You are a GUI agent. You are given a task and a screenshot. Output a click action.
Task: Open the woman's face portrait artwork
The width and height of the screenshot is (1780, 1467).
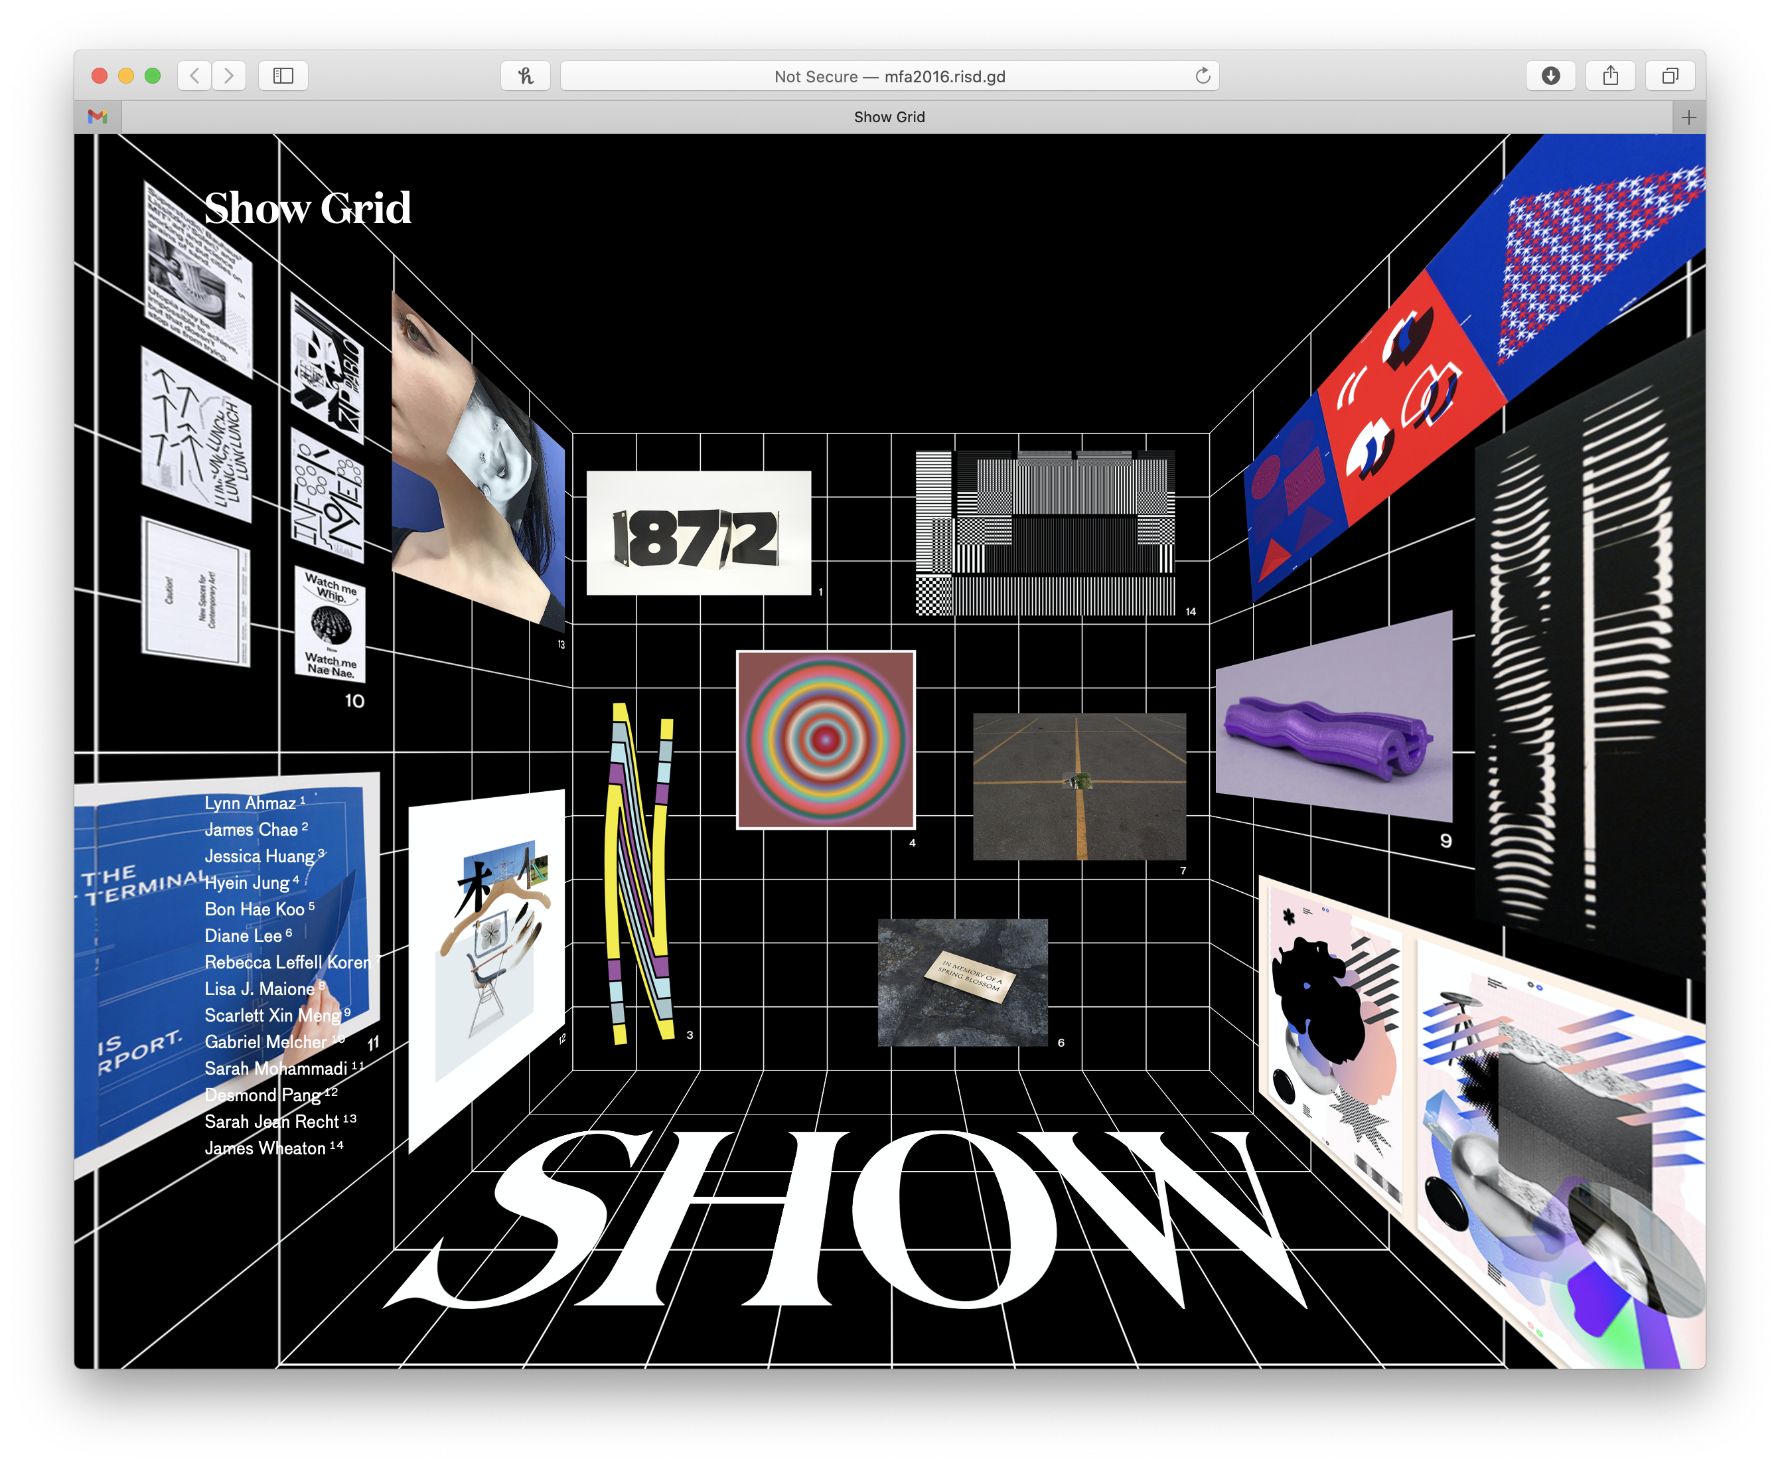point(477,461)
